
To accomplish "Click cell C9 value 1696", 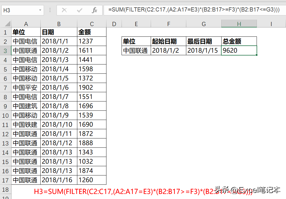I will (92, 106).
